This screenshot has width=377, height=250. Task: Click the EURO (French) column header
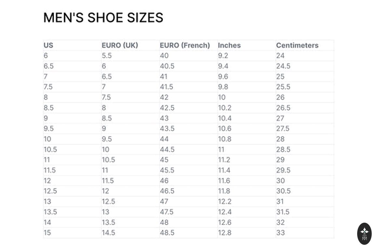(185, 45)
